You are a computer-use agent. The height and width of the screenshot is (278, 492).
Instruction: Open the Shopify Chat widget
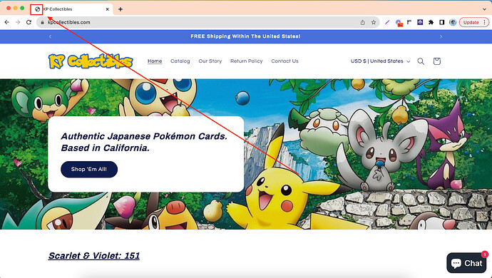point(466,262)
